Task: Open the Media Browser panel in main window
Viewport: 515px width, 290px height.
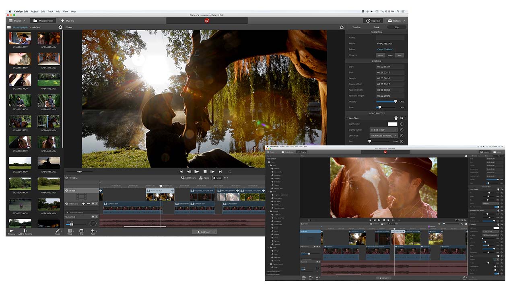Action: coord(43,21)
